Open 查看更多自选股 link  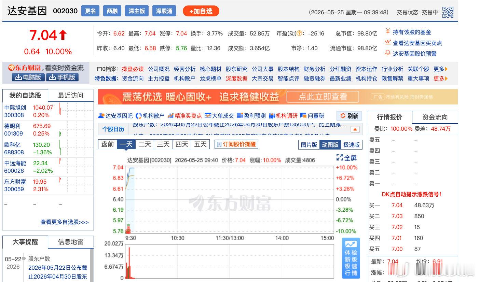tap(65, 222)
